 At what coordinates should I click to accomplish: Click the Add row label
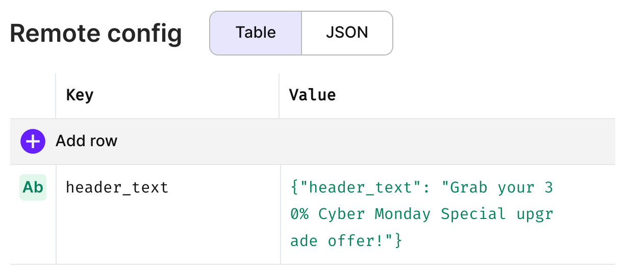click(87, 141)
